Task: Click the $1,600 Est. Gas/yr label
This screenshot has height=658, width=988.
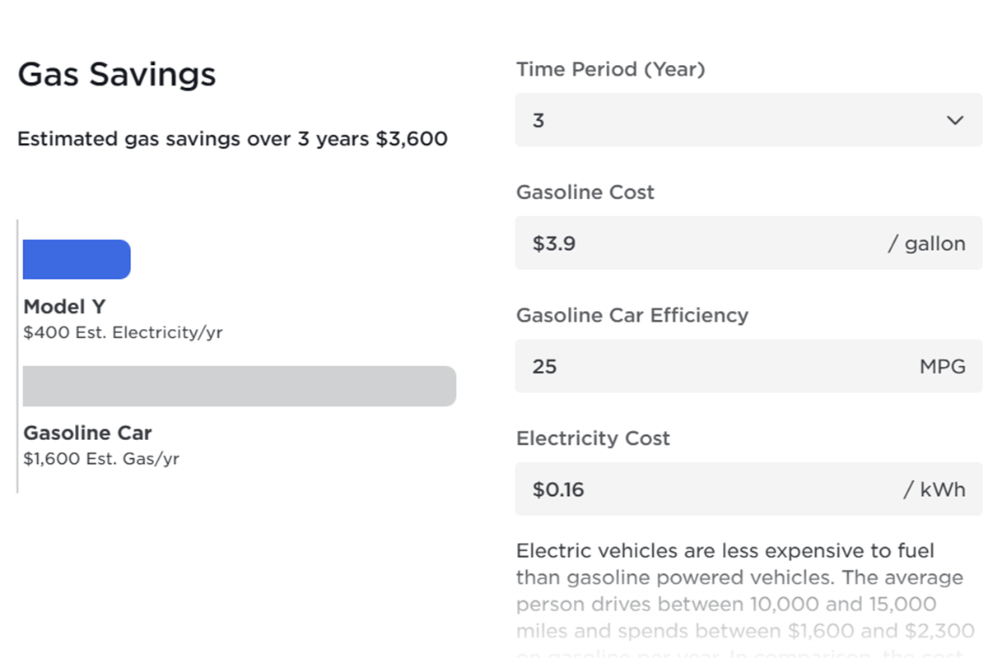Action: point(103,459)
